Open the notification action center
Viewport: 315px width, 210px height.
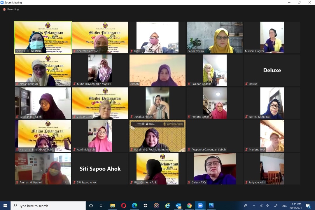click(x=308, y=206)
